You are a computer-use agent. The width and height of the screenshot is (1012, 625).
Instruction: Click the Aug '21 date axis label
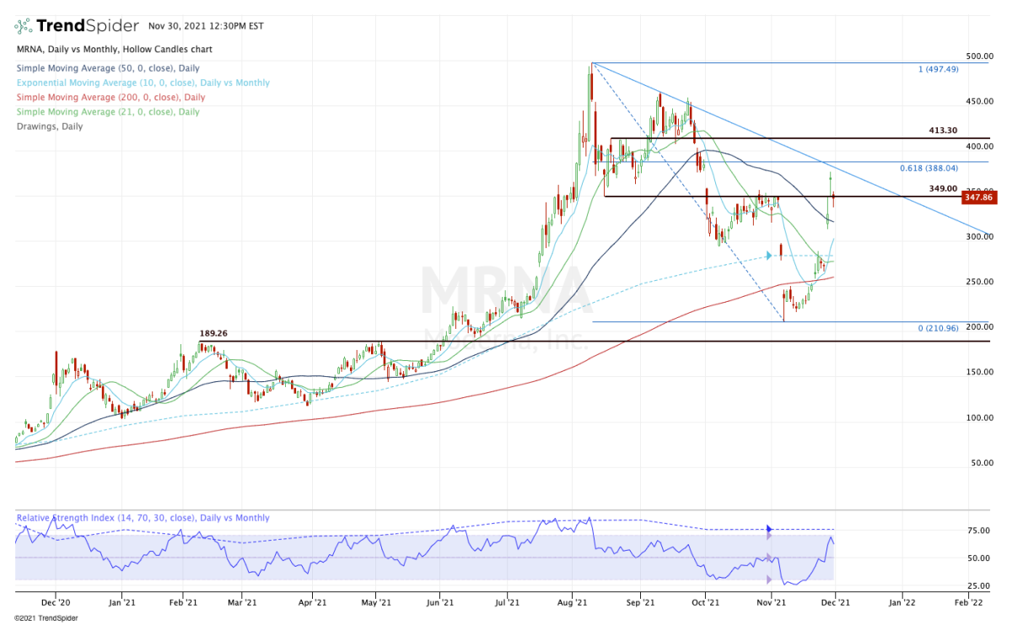pyautogui.click(x=573, y=603)
